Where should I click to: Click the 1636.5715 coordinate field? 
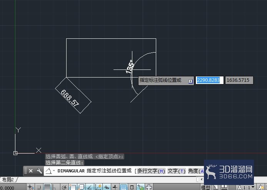[239, 80]
